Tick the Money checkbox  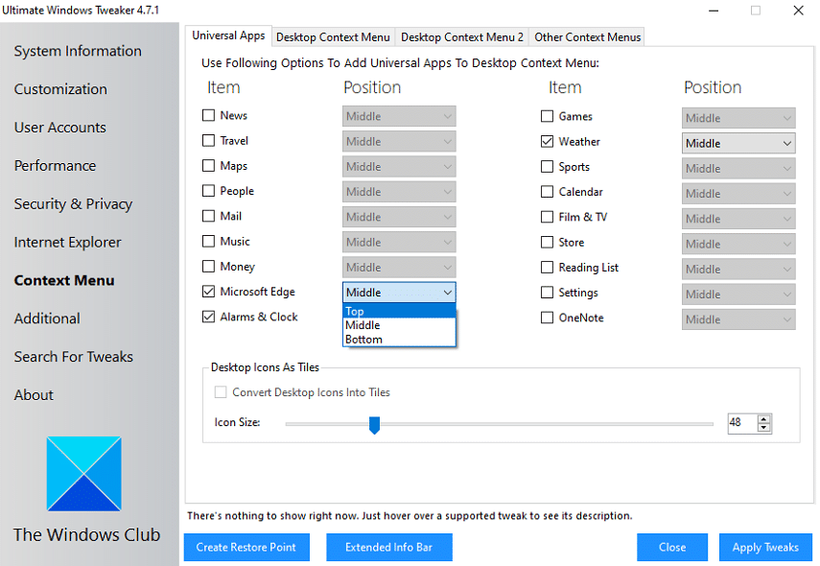209,267
